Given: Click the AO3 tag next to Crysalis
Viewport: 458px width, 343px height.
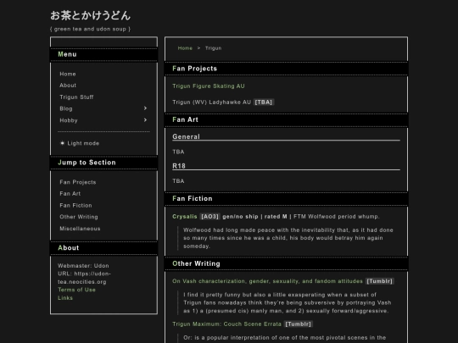Looking at the screenshot, I should [x=209, y=217].
